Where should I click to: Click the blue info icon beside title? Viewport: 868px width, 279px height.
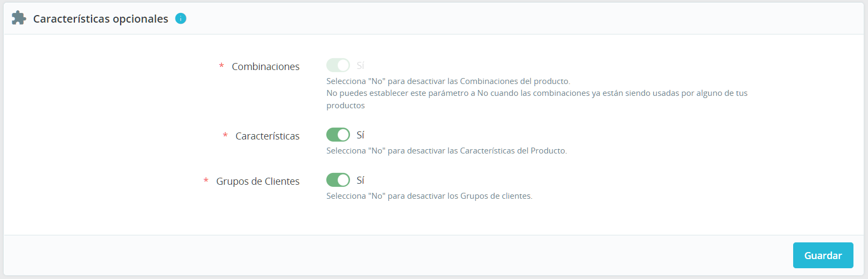coord(181,18)
